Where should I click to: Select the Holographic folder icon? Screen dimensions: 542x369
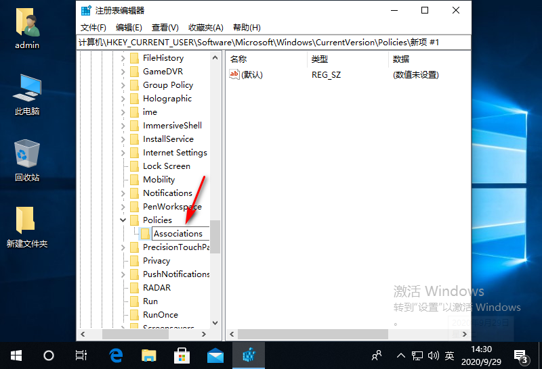point(134,99)
